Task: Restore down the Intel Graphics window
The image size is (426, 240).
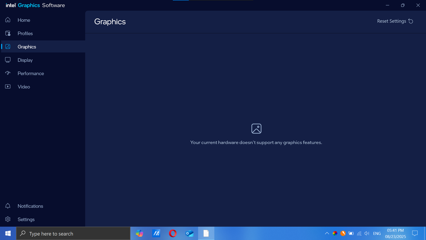Action: (x=403, y=6)
